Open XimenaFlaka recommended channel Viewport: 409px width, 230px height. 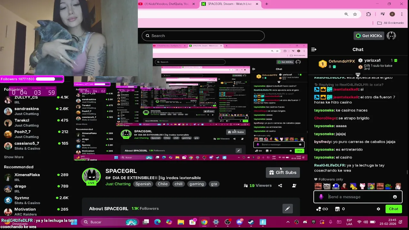click(37, 177)
